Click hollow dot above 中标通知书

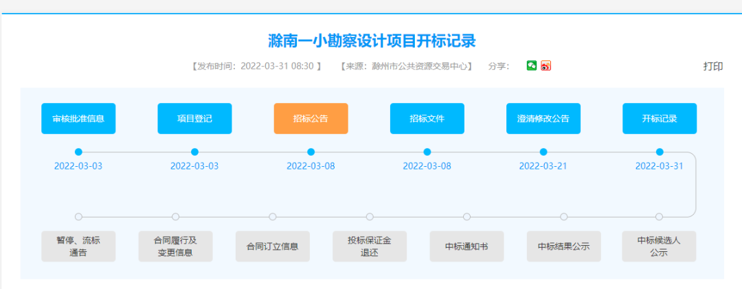tap(466, 217)
